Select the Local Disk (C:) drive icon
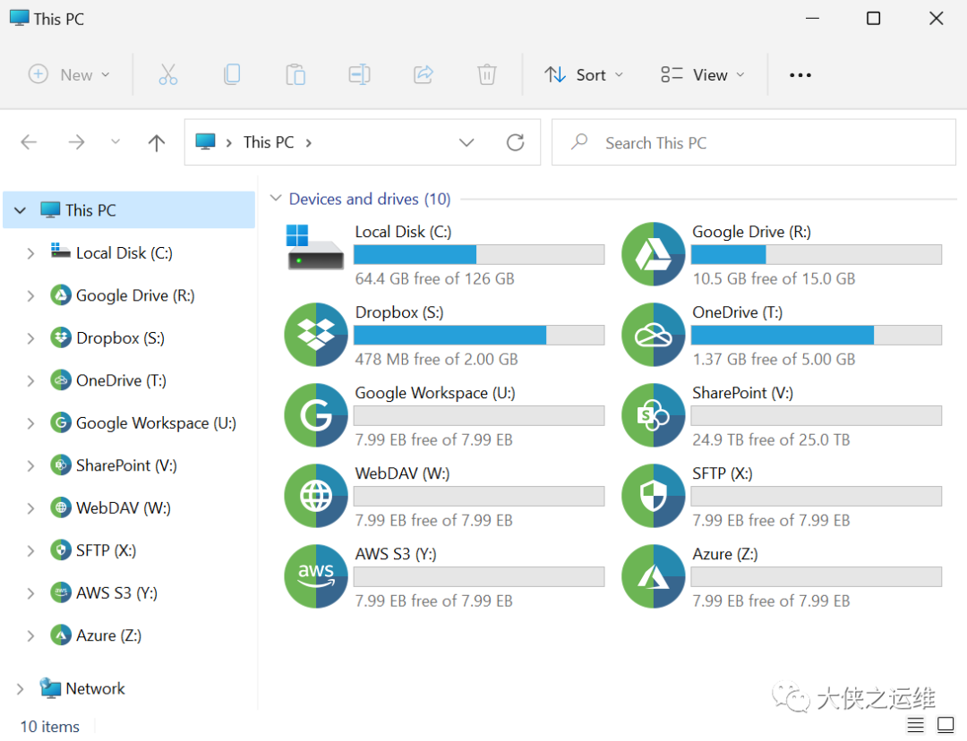Screen dimensions: 967x741 314,248
